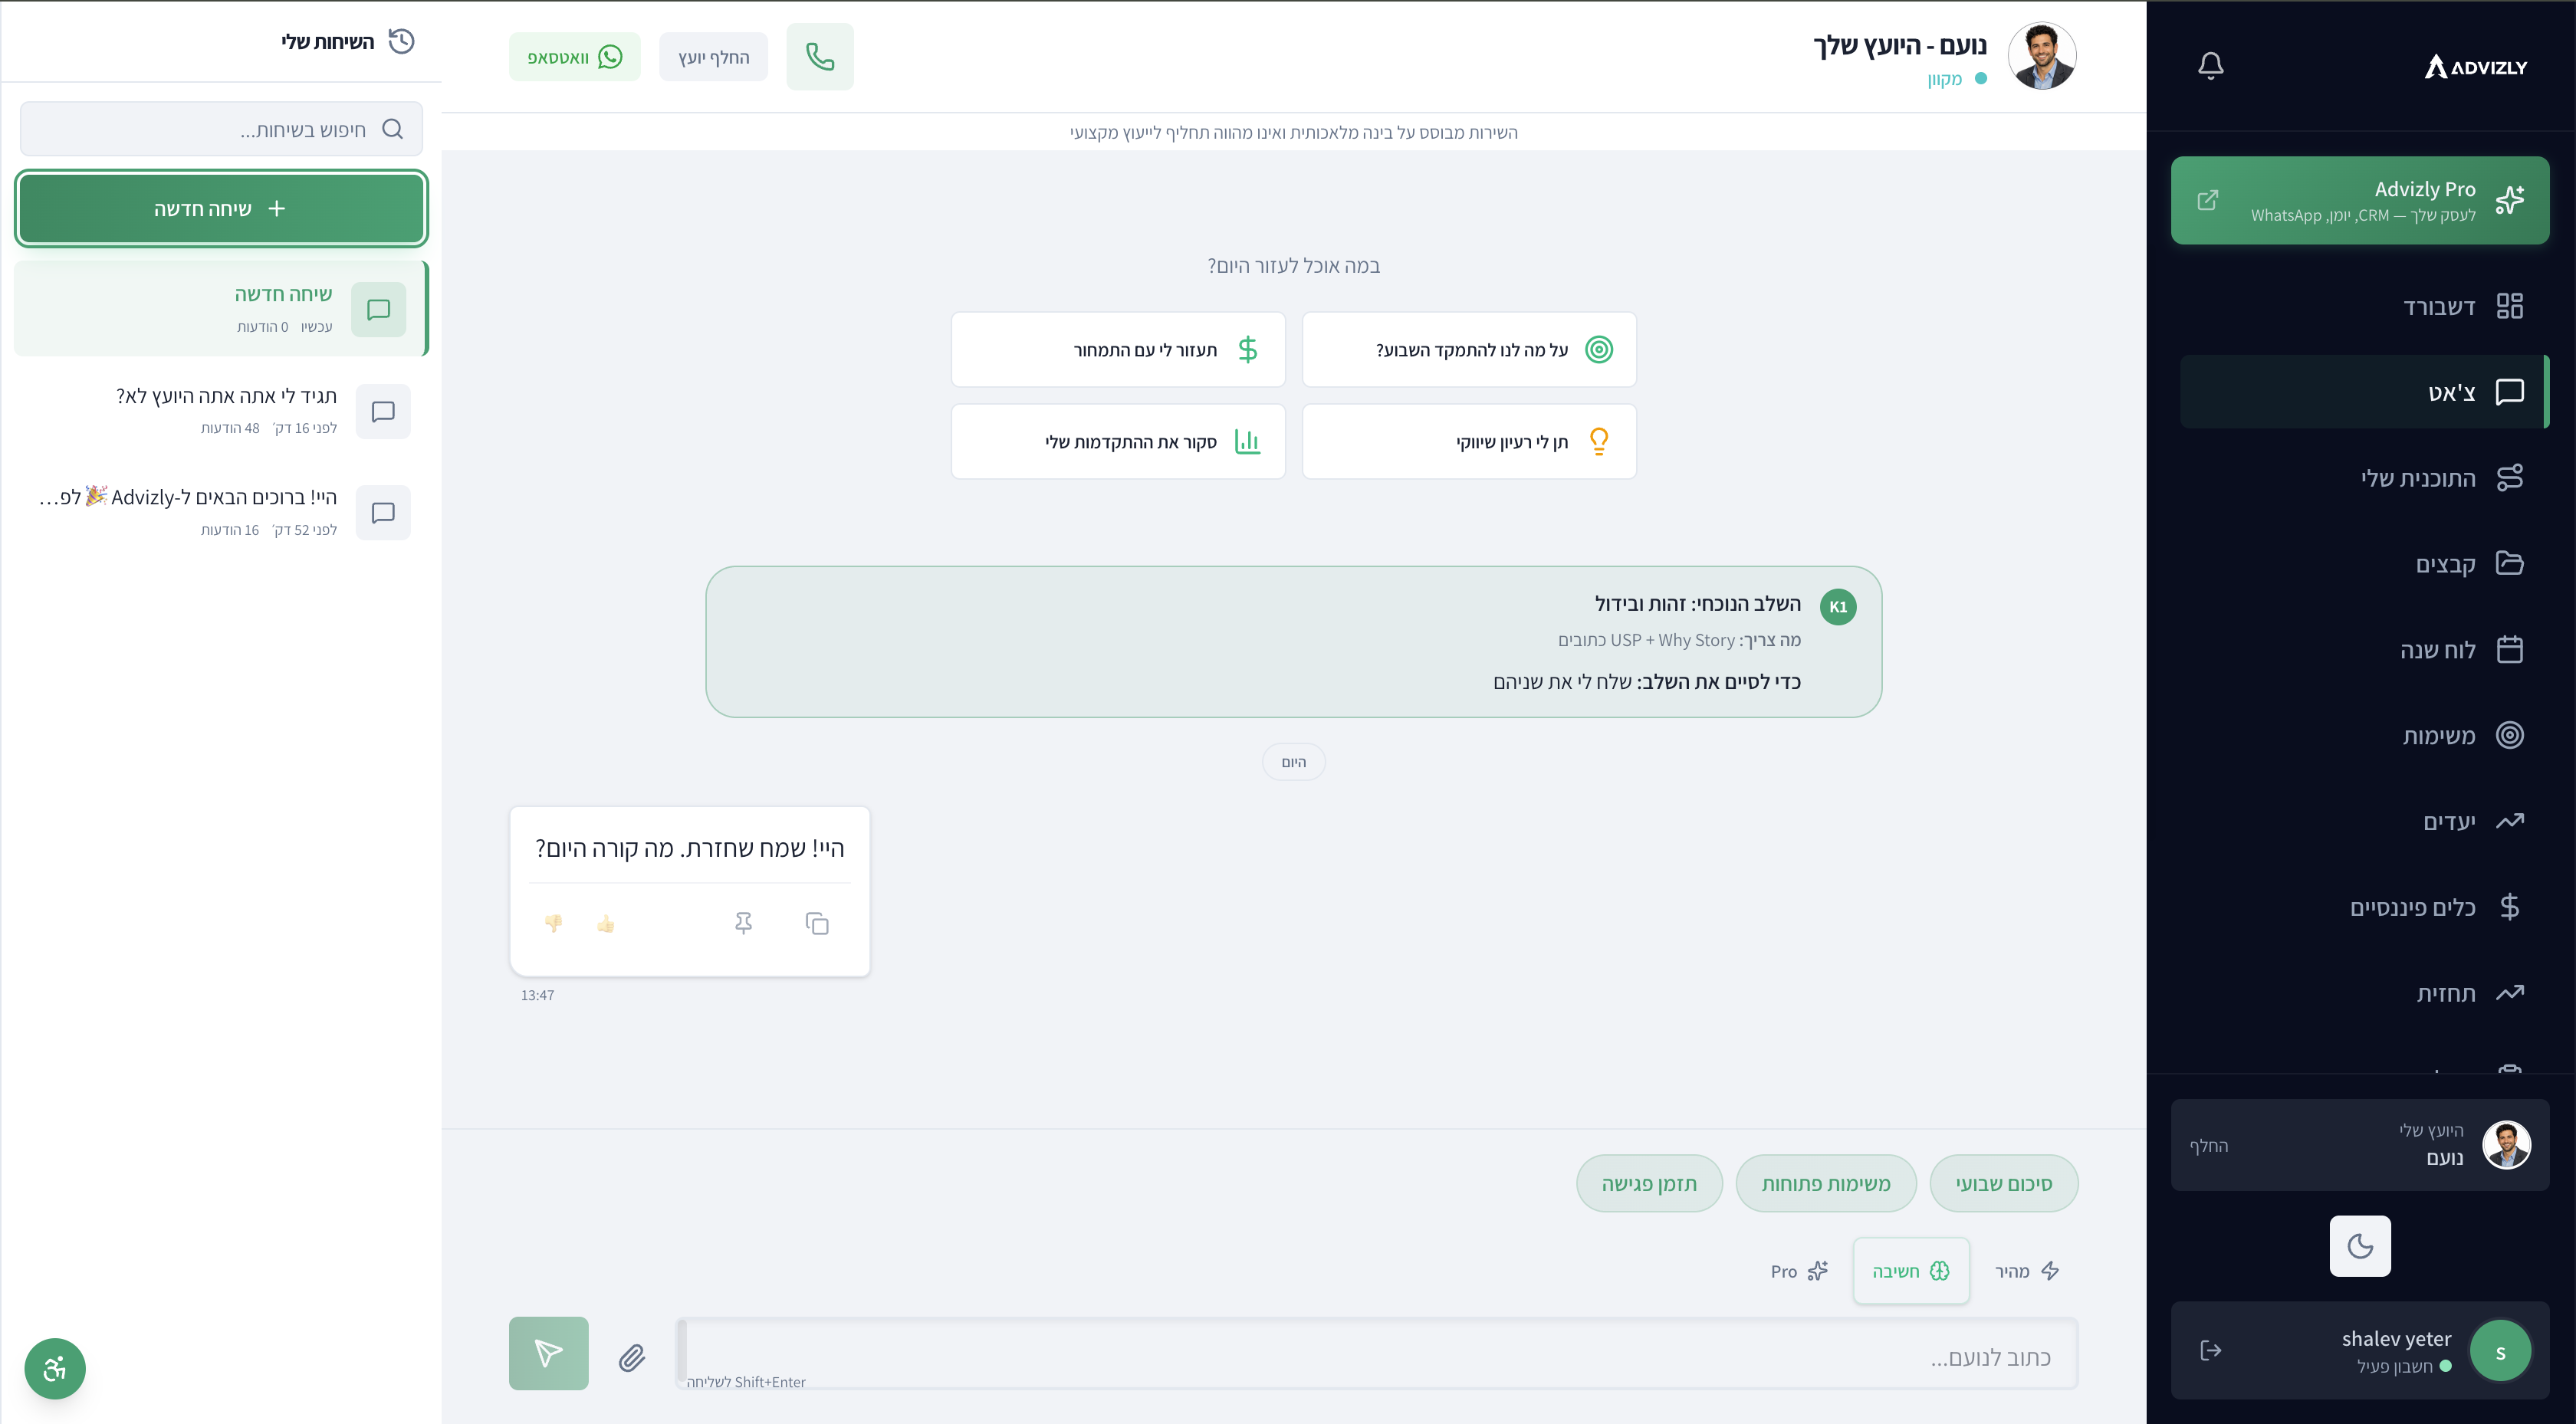Pin the advisor's message

point(743,924)
